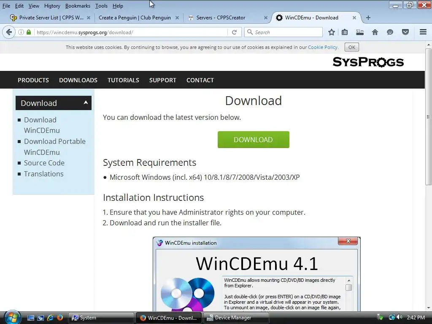Click the WinCDEmu installation screenshot image
This screenshot has width=432, height=324.
256,274
